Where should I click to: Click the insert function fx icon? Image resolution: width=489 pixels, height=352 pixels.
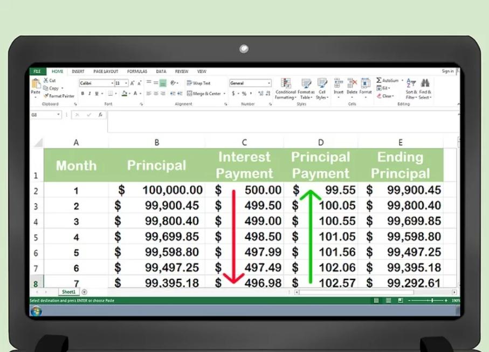[100, 115]
